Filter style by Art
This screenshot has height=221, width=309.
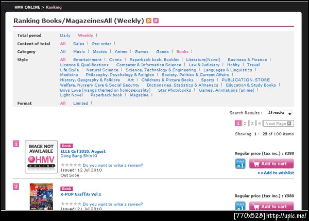click(131, 80)
